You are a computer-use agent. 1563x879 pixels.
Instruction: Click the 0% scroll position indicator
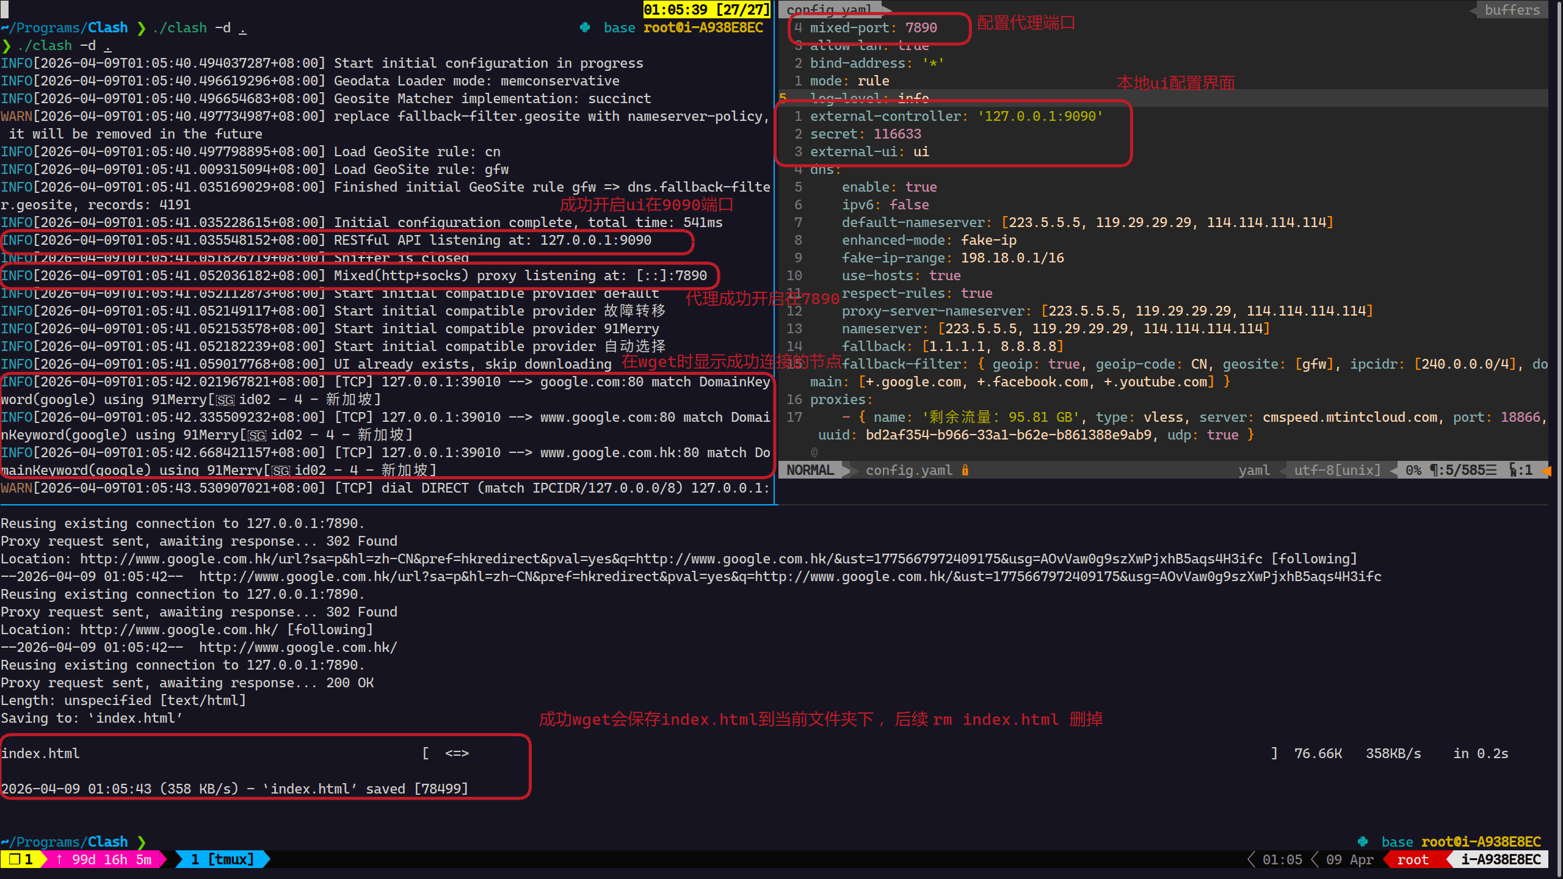point(1412,470)
